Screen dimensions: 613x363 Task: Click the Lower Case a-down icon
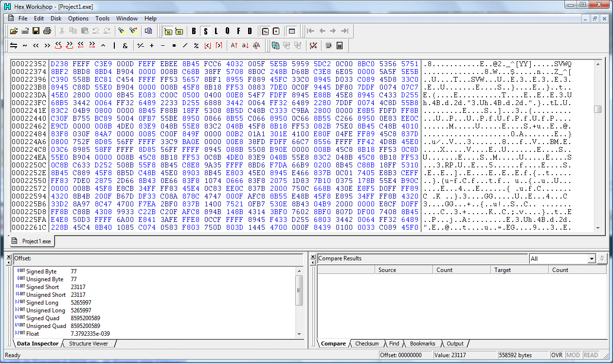245,45
